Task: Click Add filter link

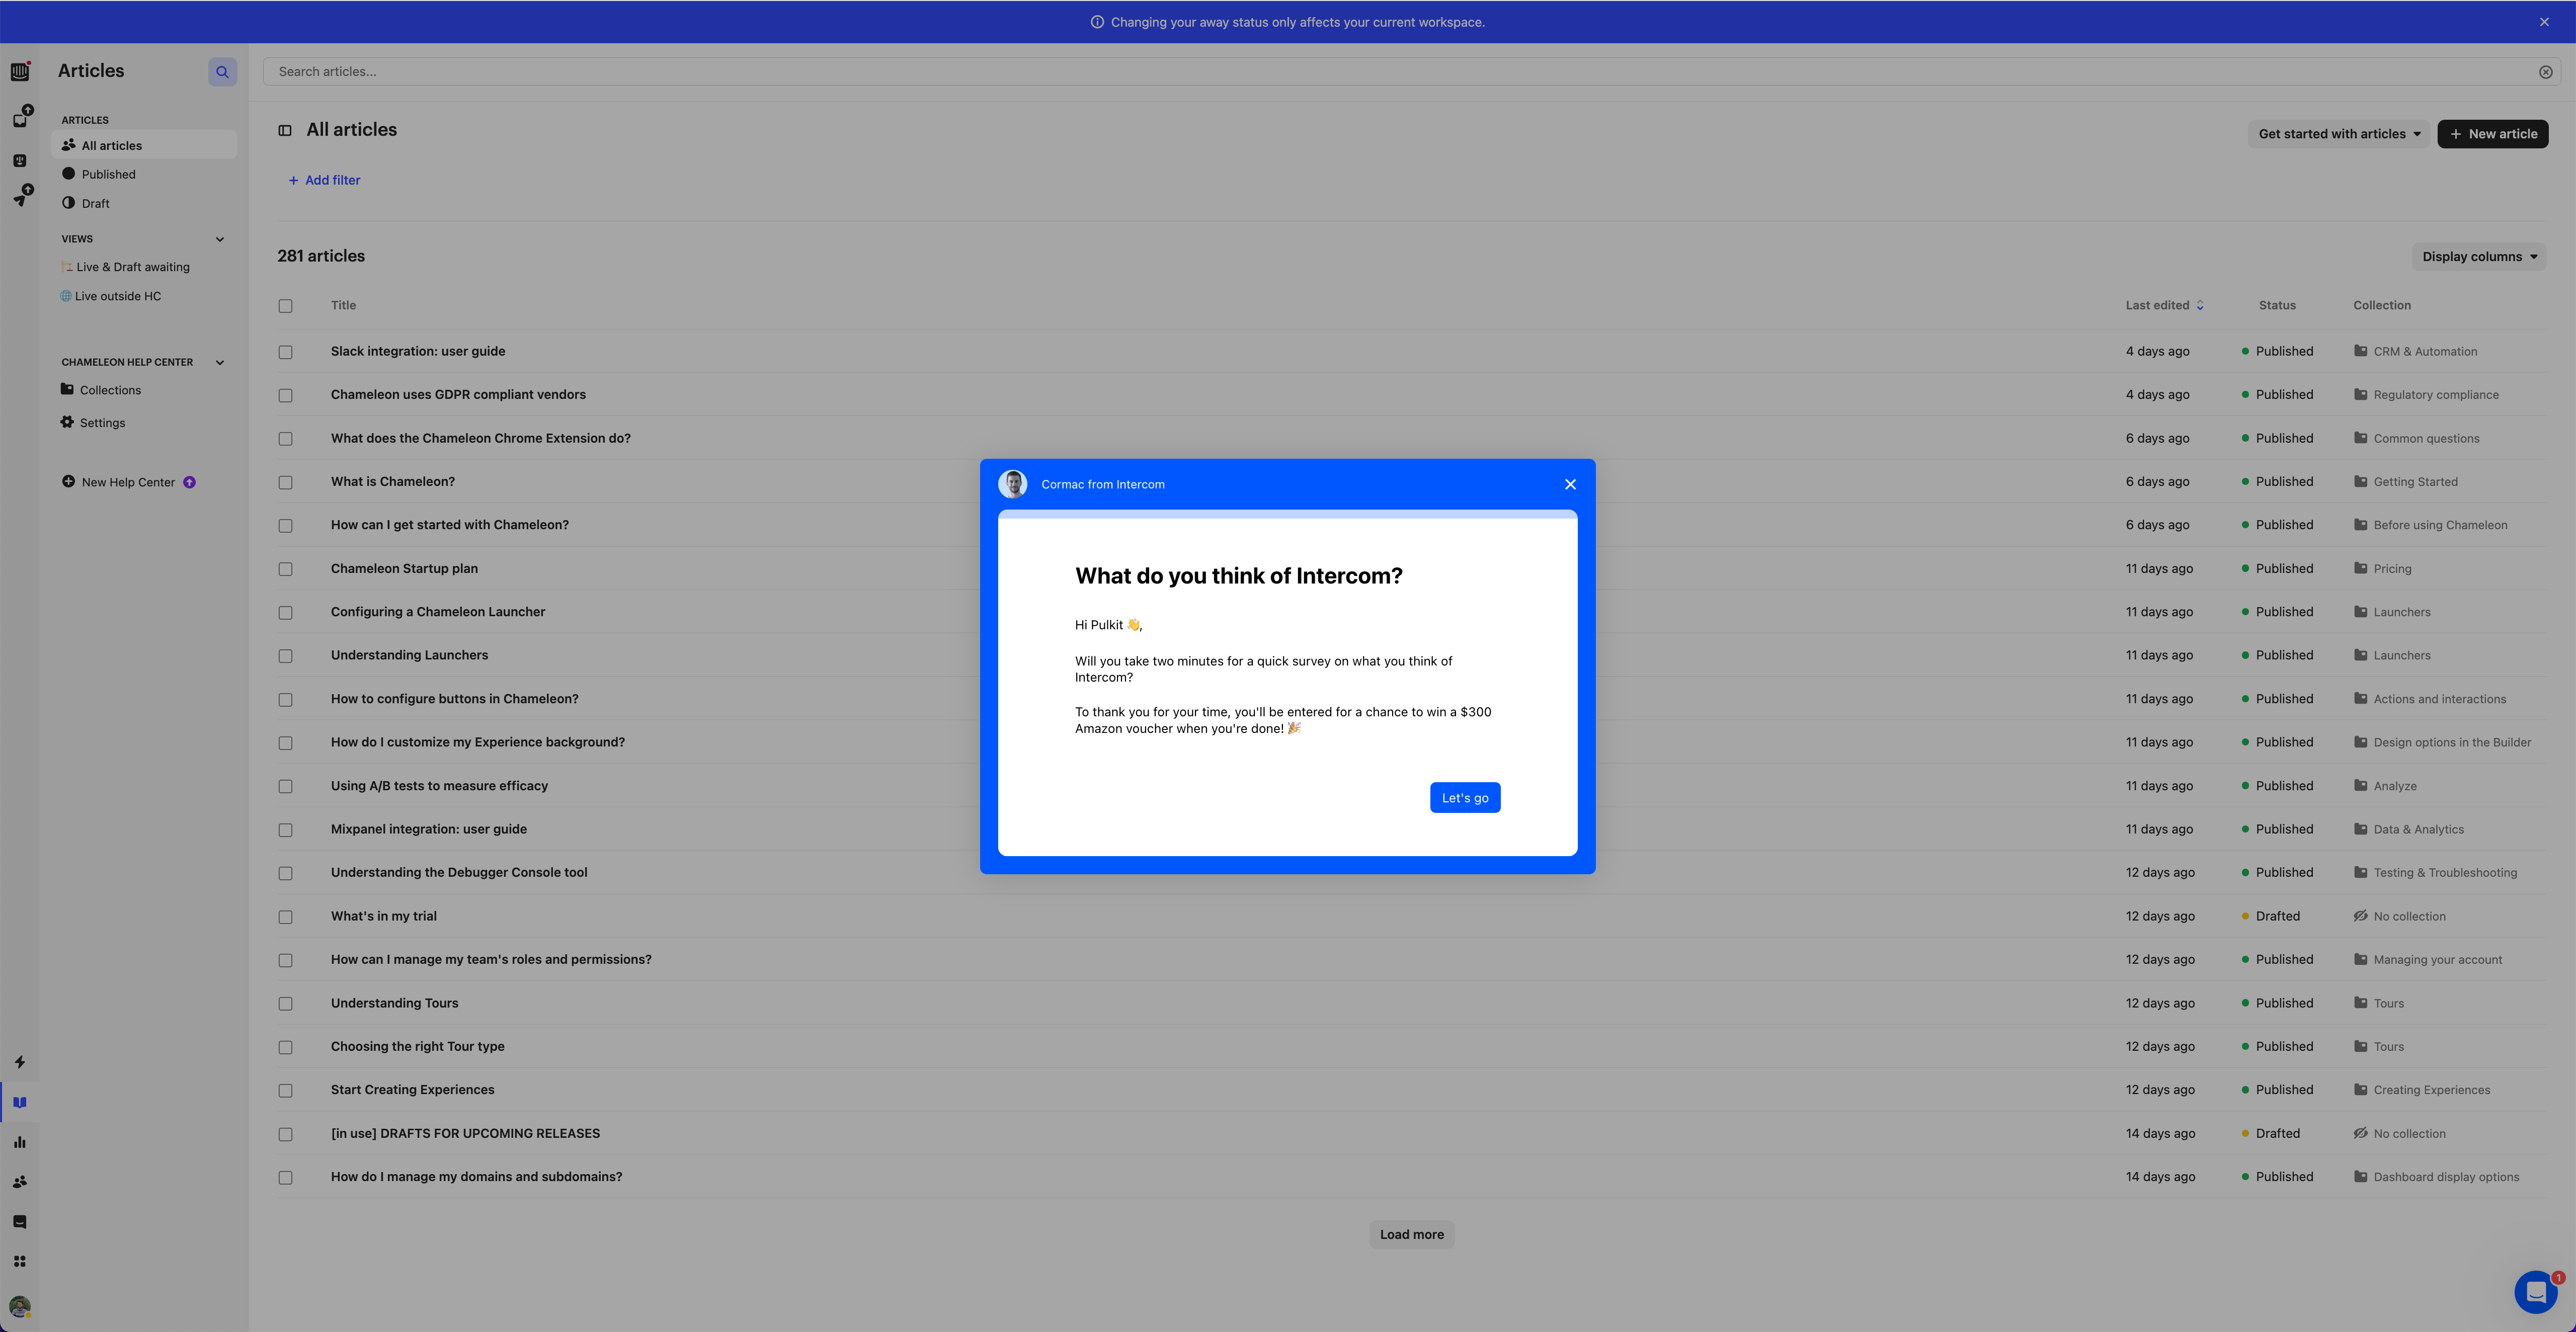Action: [324, 180]
